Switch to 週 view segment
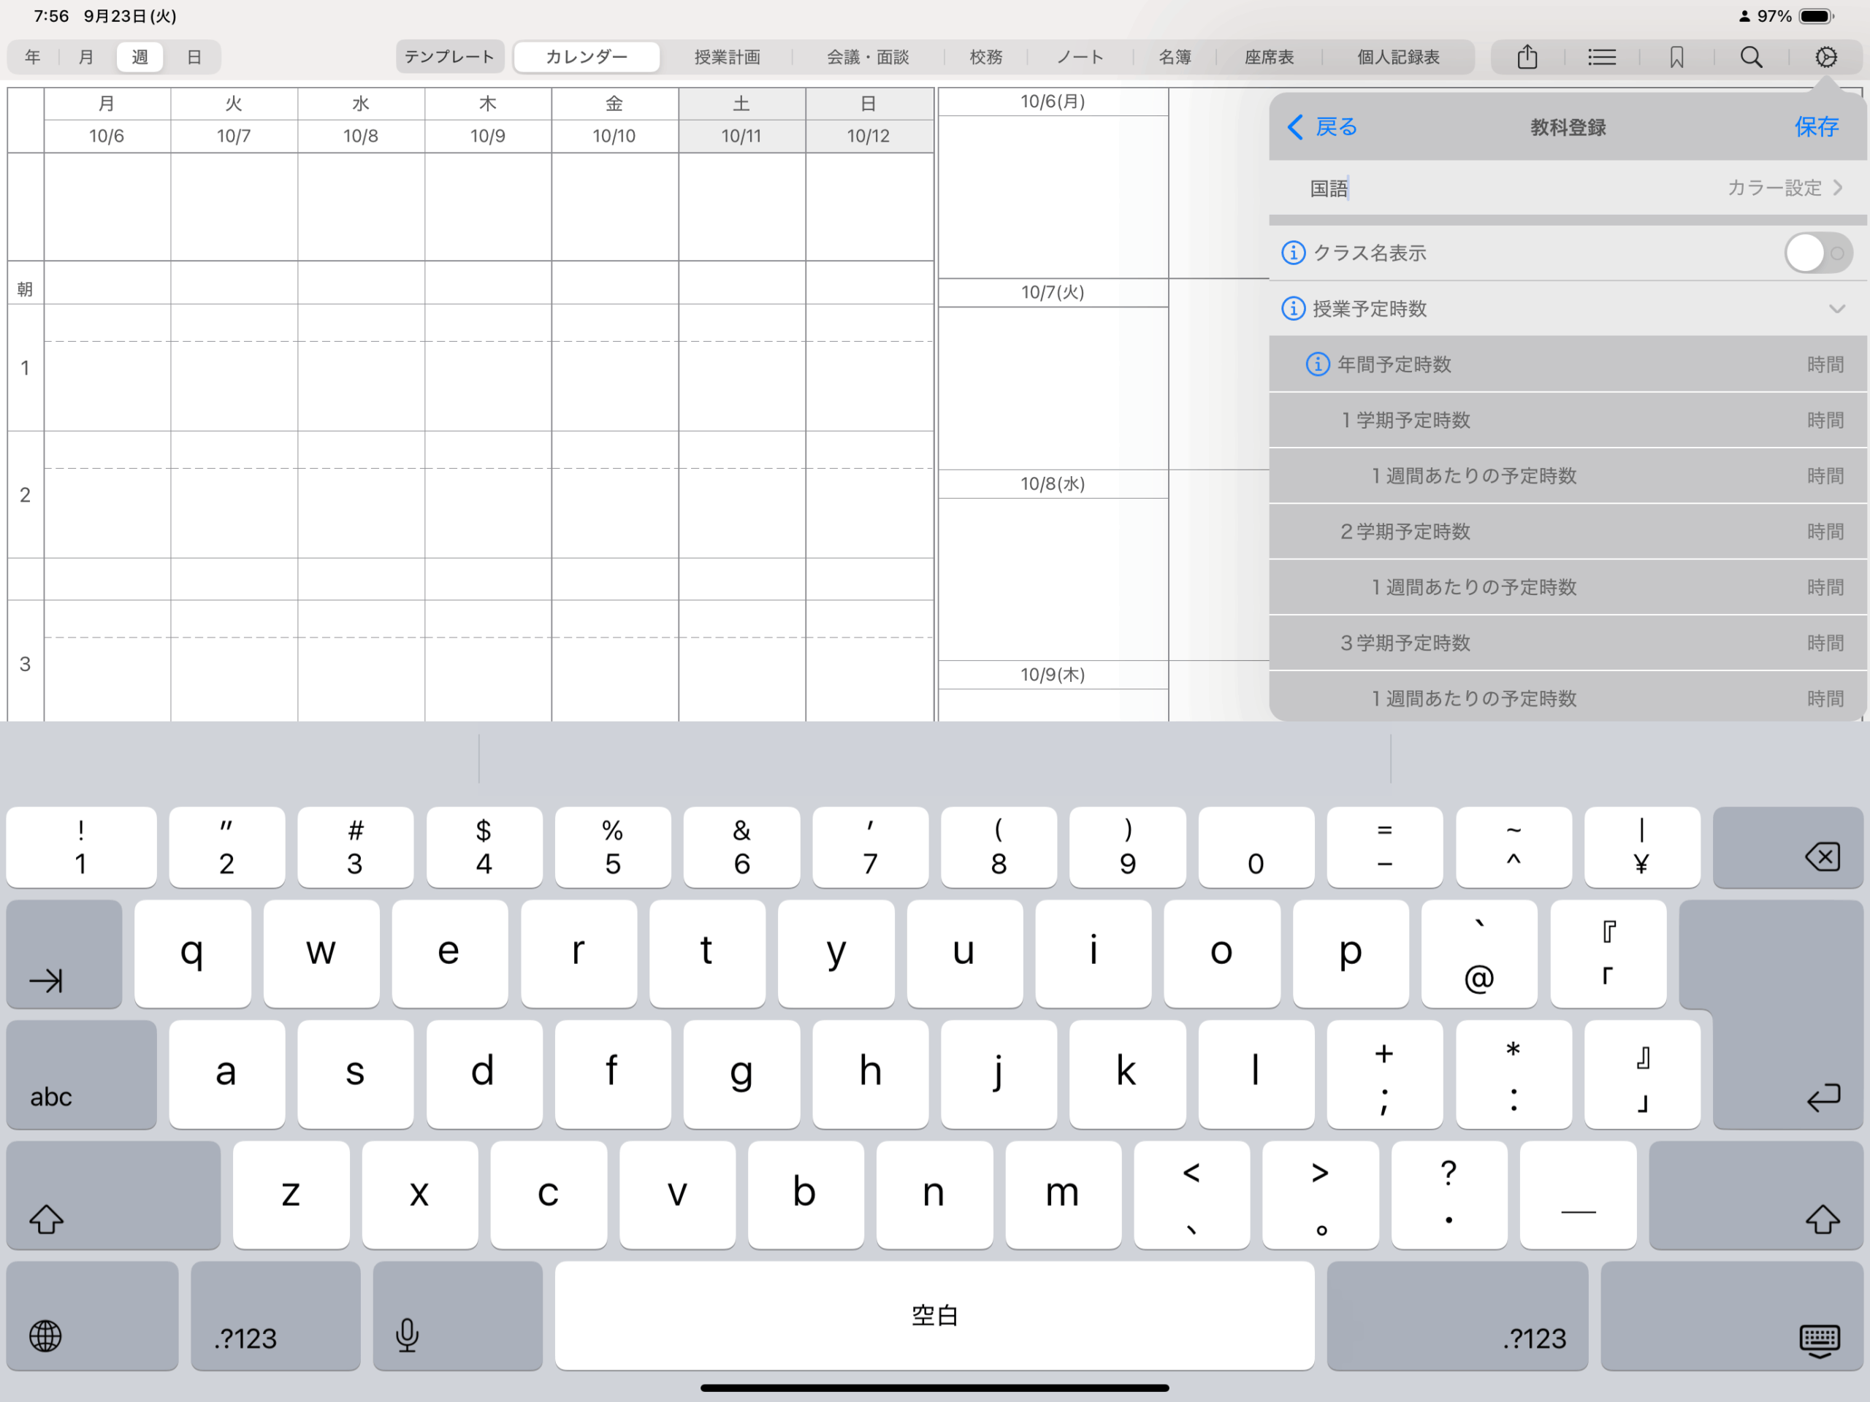1870x1402 pixels. click(140, 58)
